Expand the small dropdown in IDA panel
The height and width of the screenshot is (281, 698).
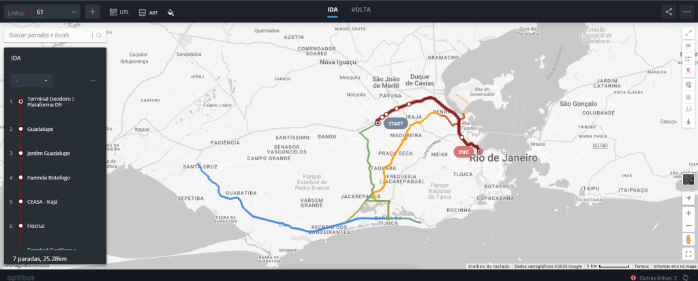[31, 80]
